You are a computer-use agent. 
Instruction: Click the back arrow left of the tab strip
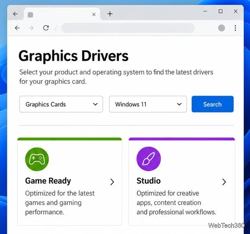16,14
